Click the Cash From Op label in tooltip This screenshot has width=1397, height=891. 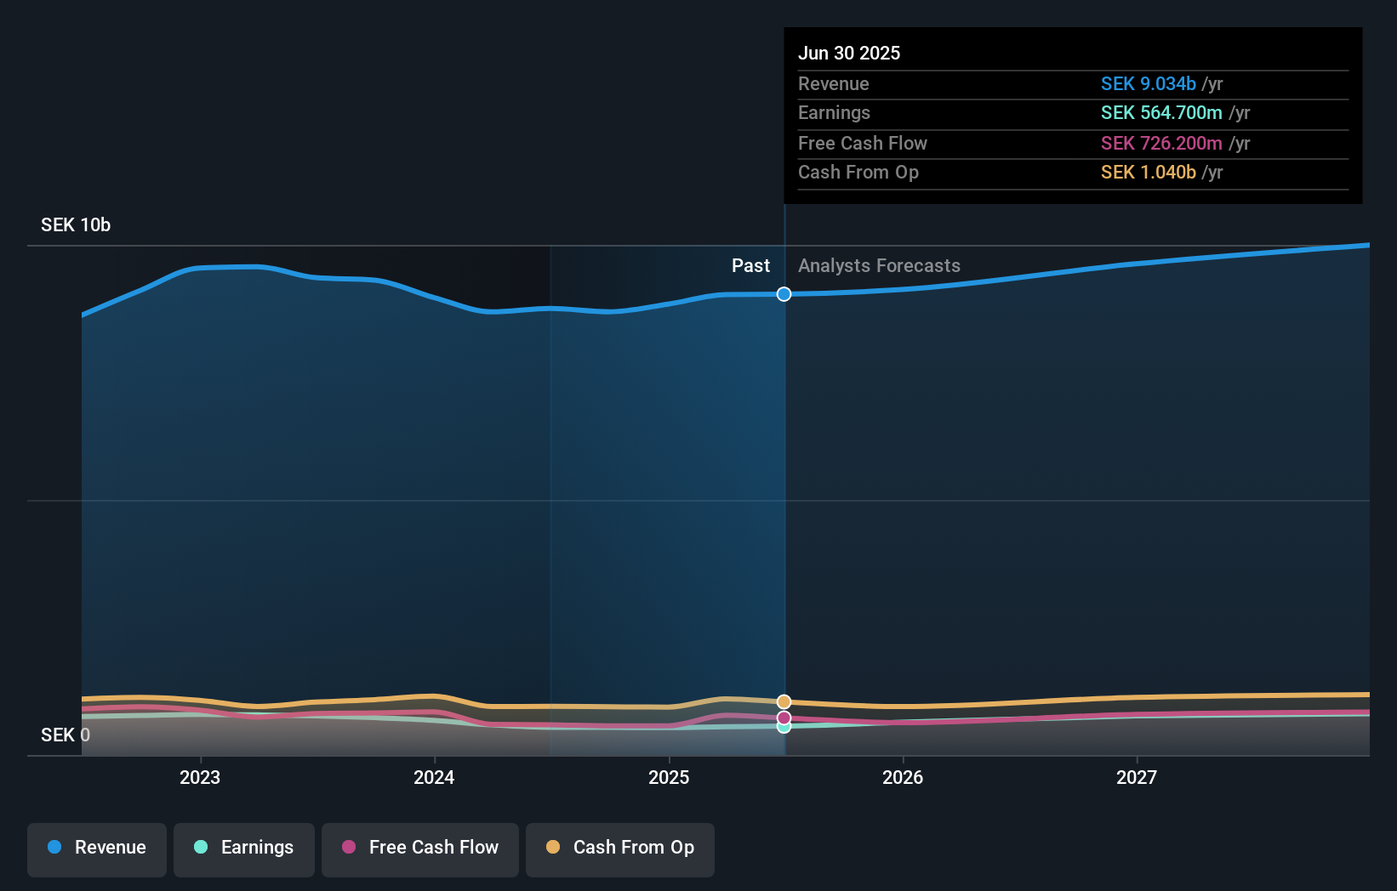(858, 172)
